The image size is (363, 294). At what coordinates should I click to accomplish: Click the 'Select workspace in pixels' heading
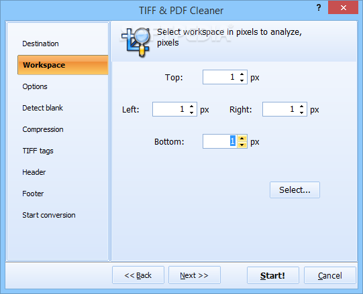pyautogui.click(x=229, y=38)
